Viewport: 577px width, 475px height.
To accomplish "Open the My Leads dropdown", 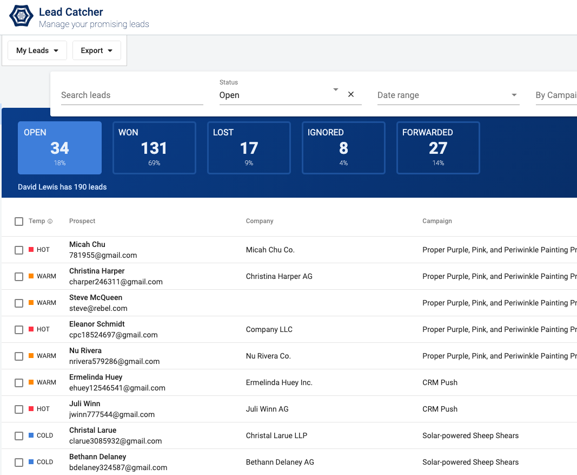I will pyautogui.click(x=37, y=50).
